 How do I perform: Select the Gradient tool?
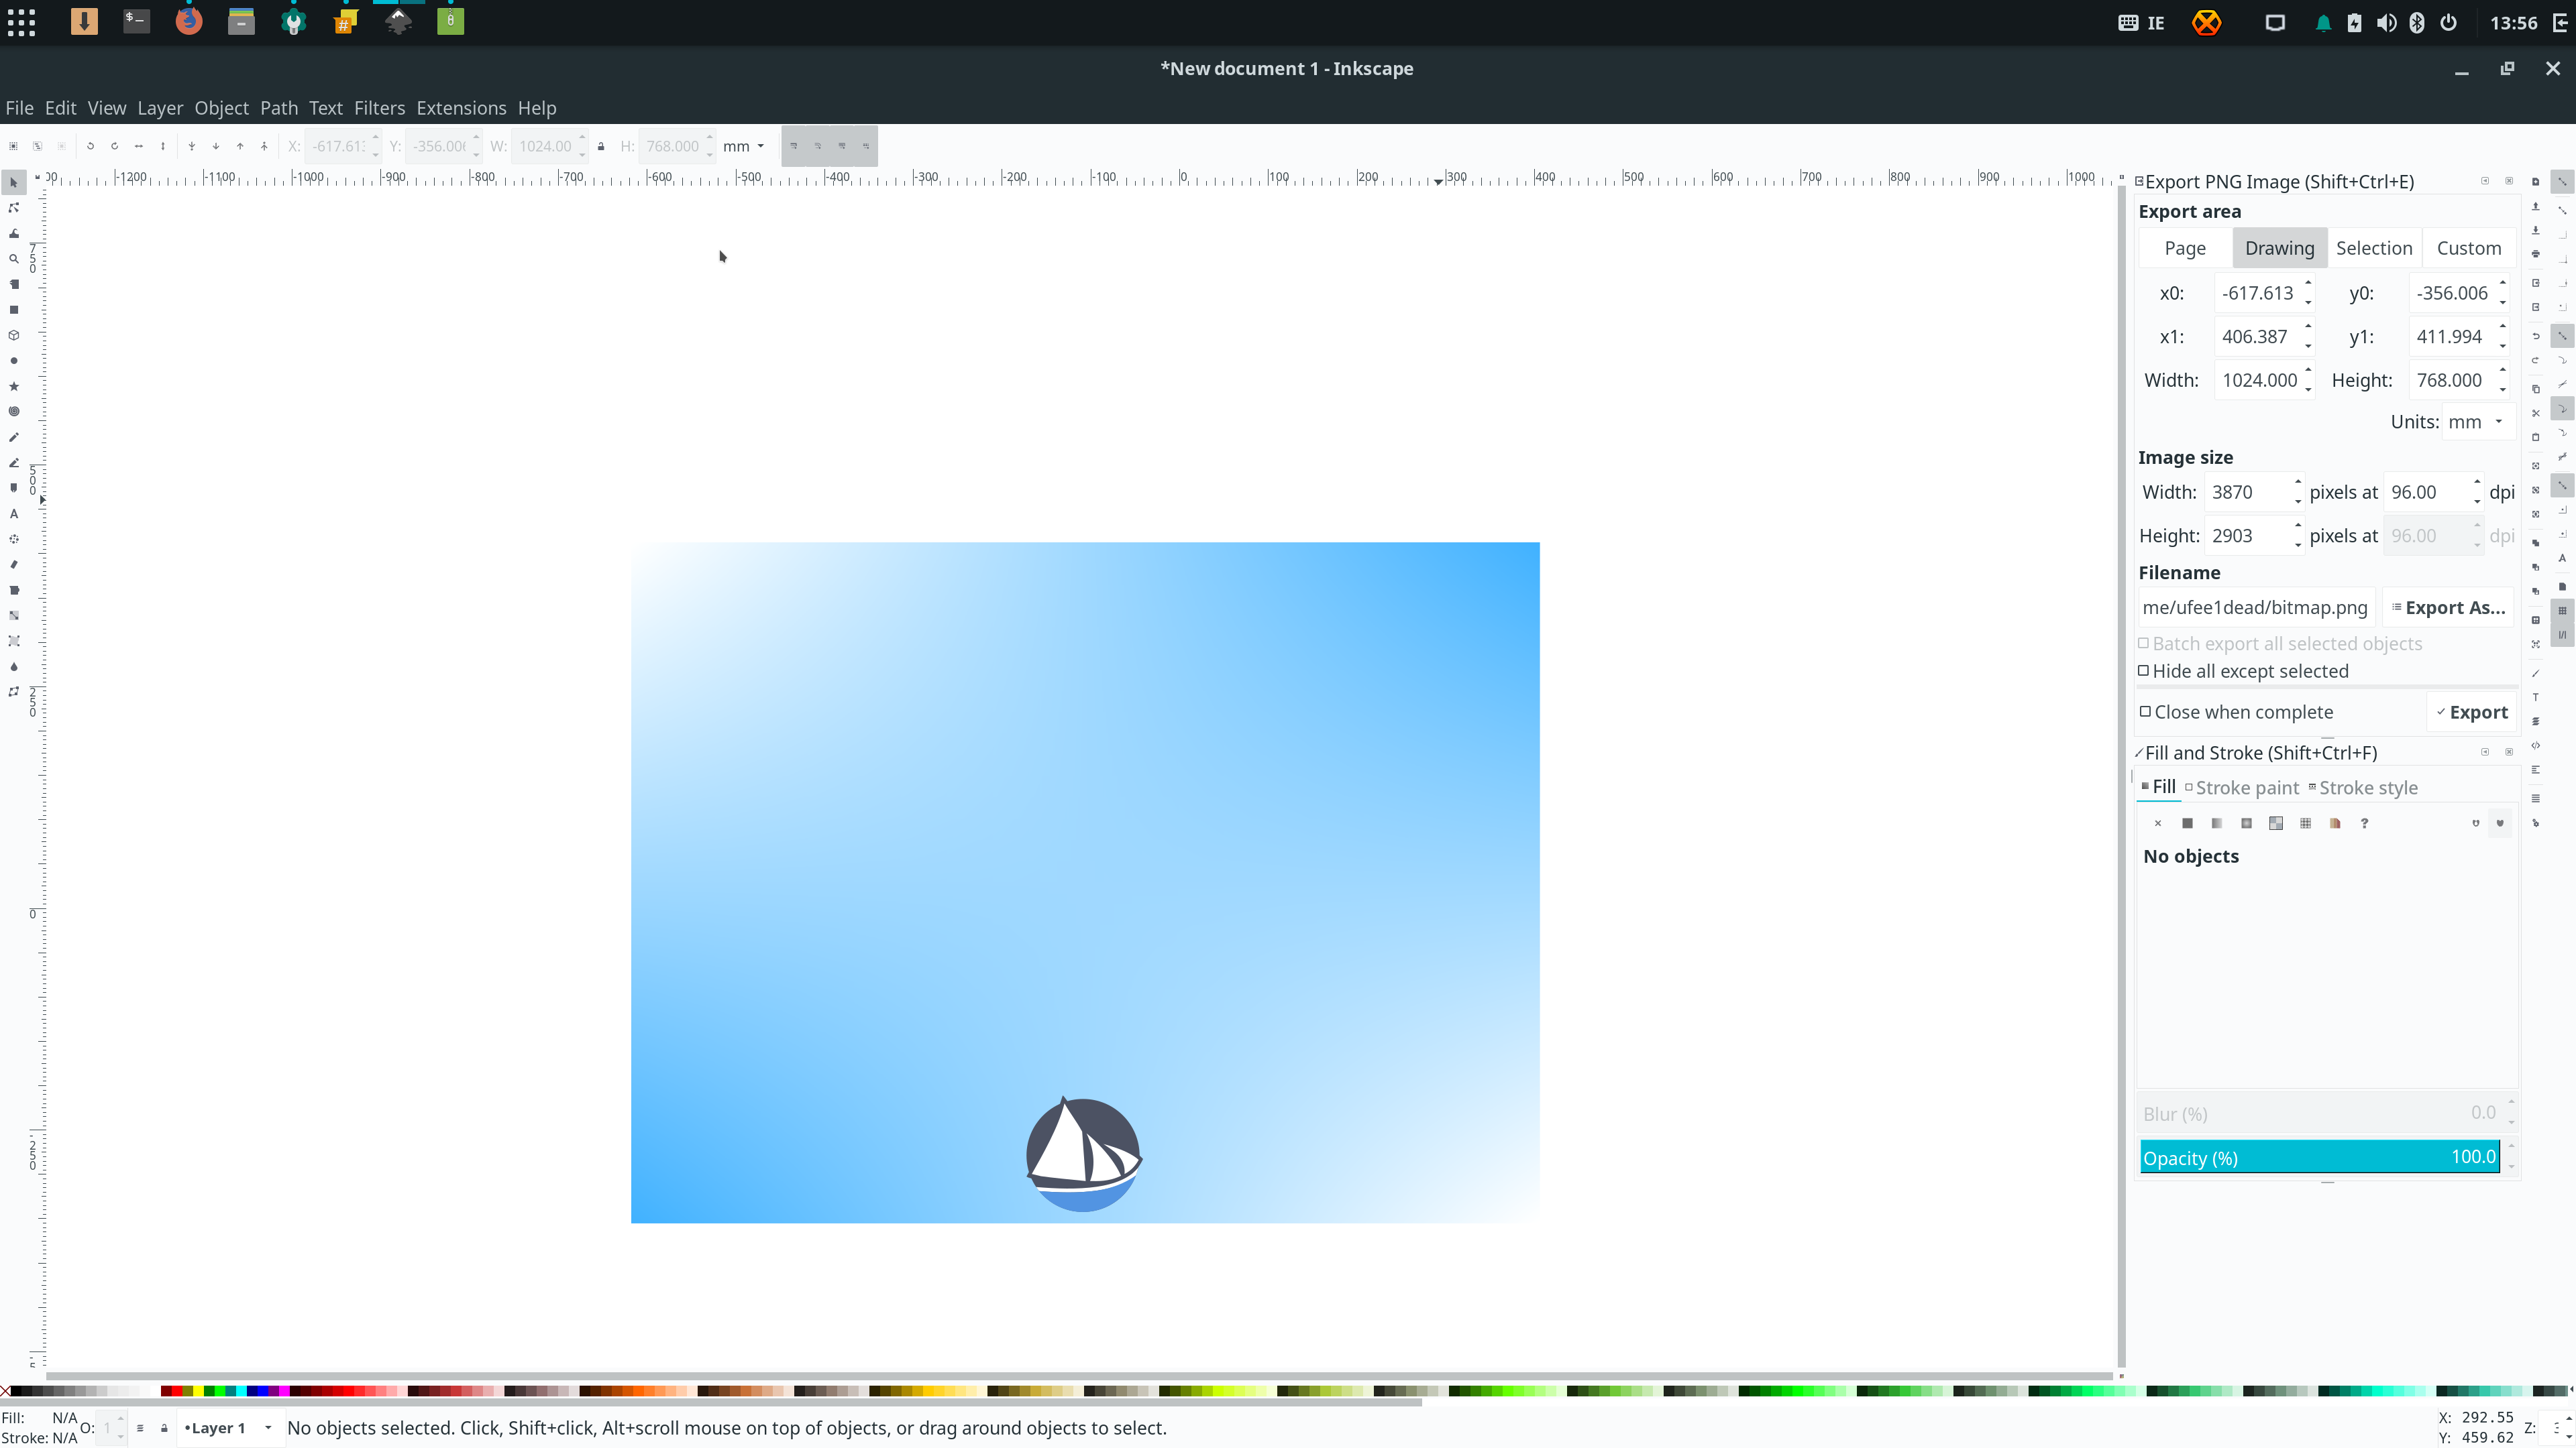(14, 615)
